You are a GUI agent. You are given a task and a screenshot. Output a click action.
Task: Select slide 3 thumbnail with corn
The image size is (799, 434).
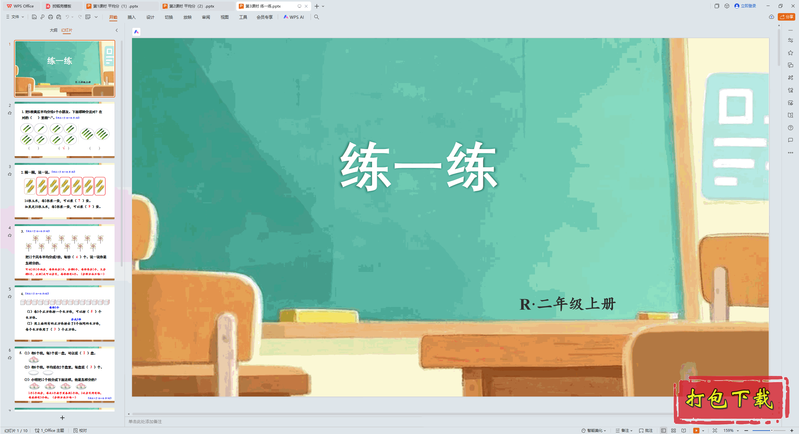(x=65, y=191)
